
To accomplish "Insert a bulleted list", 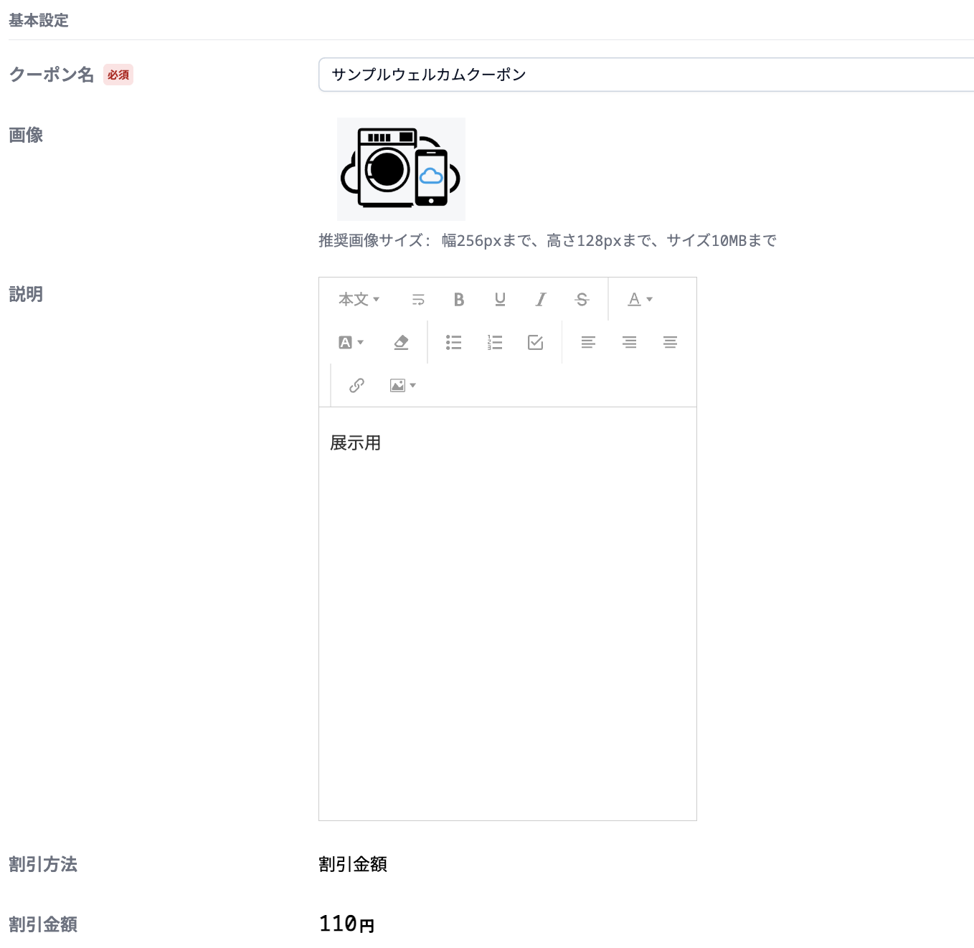I will pos(453,343).
